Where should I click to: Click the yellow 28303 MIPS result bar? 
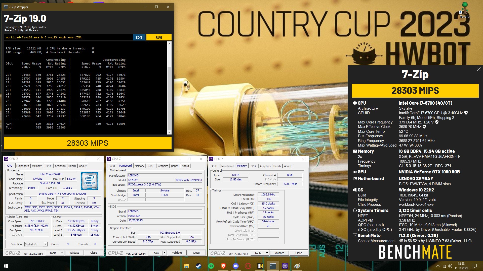(x=88, y=143)
